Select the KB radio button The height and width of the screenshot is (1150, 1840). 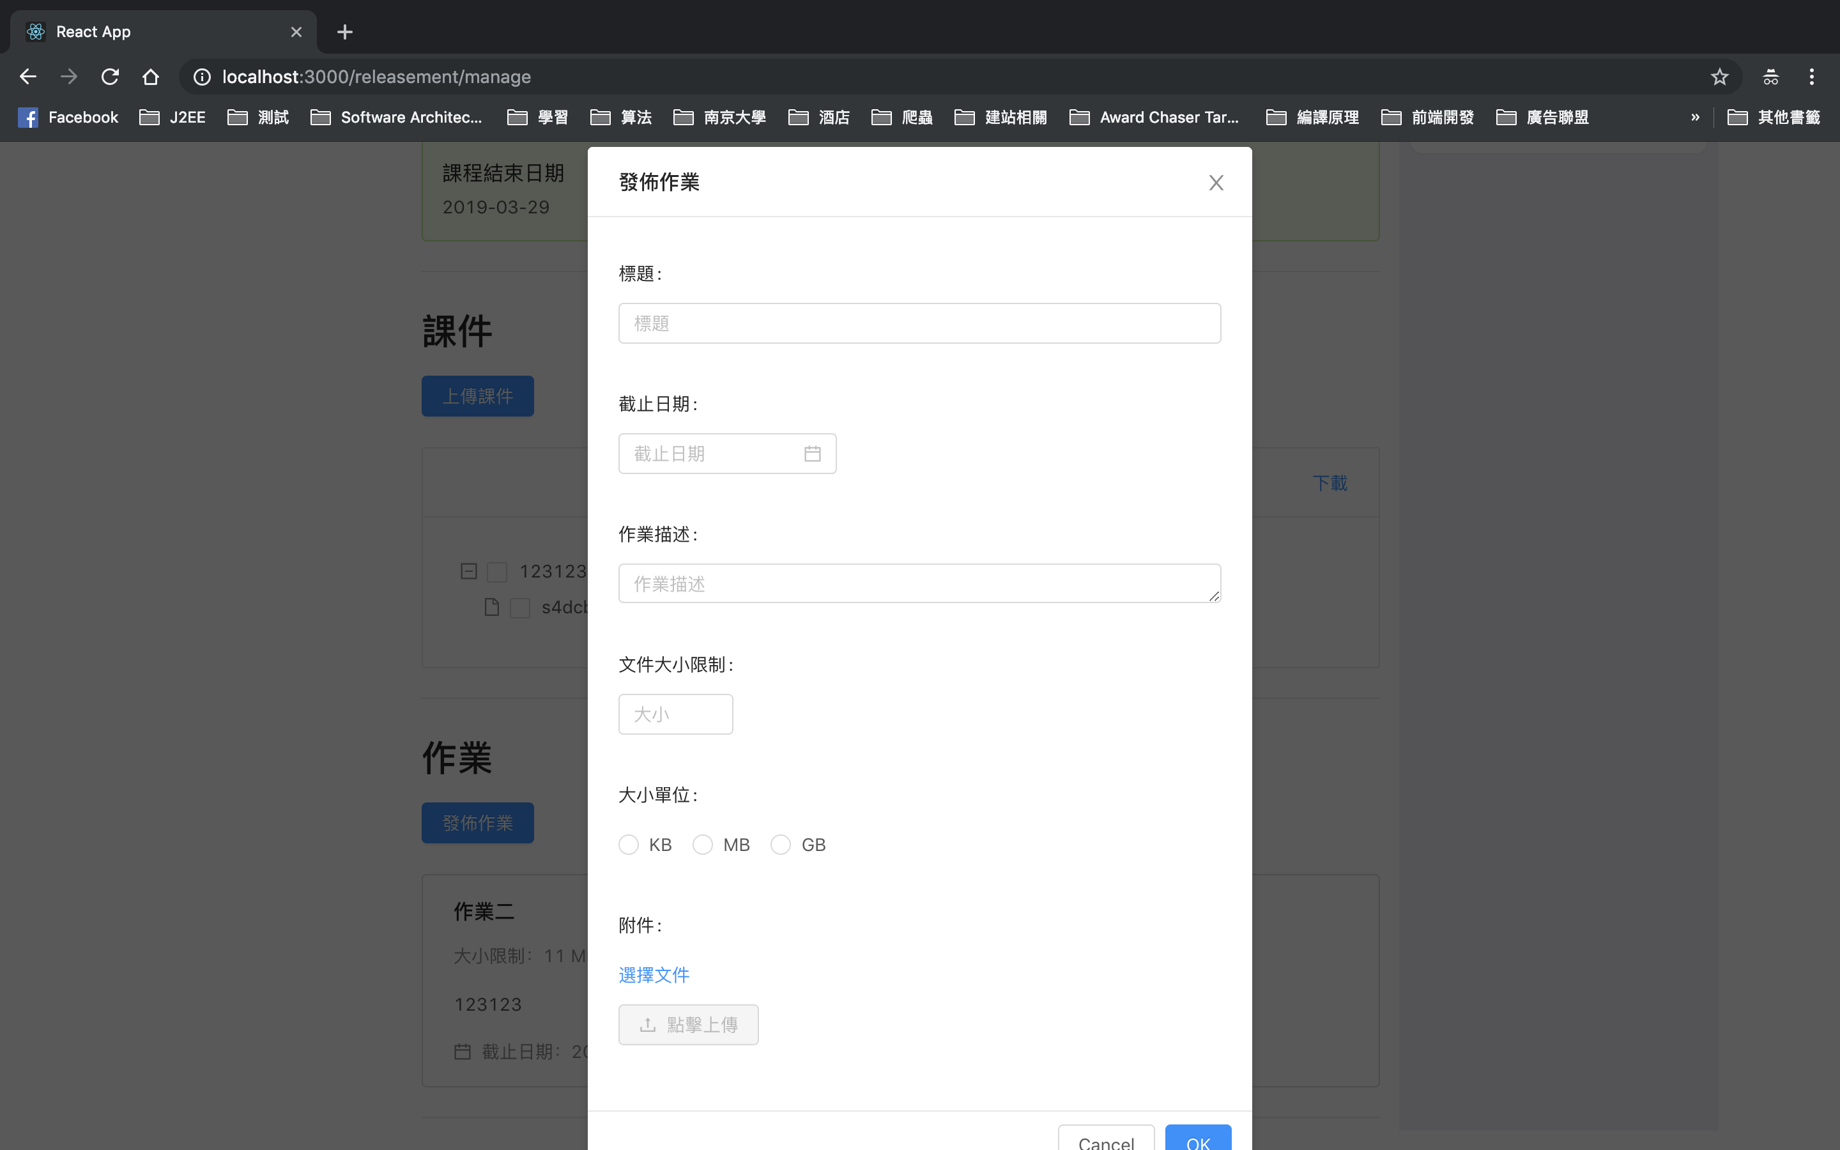[629, 845]
